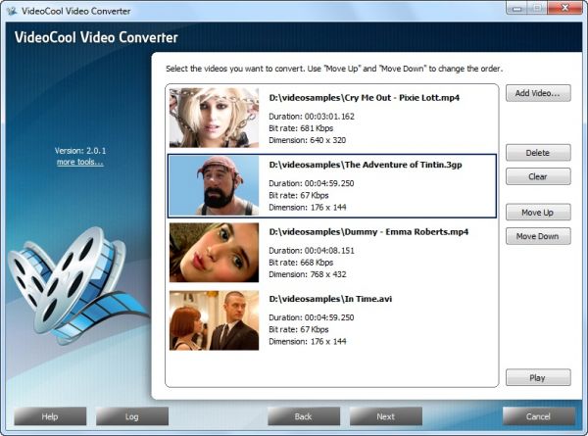This screenshot has height=436, width=588.
Task: Cancel the conversion wizard
Action: click(538, 416)
